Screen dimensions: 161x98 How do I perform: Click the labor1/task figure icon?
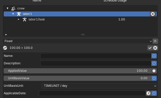tap(25, 19)
